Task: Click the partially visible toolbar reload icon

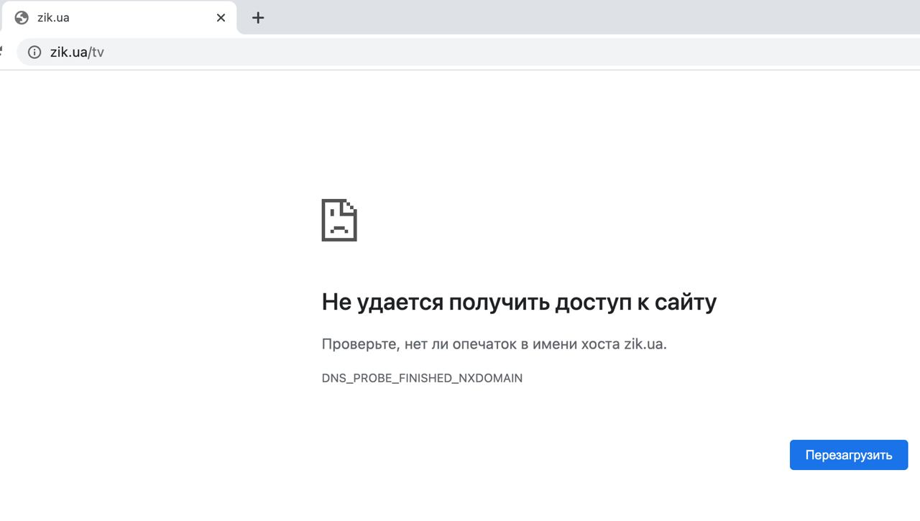Action: tap(1, 52)
